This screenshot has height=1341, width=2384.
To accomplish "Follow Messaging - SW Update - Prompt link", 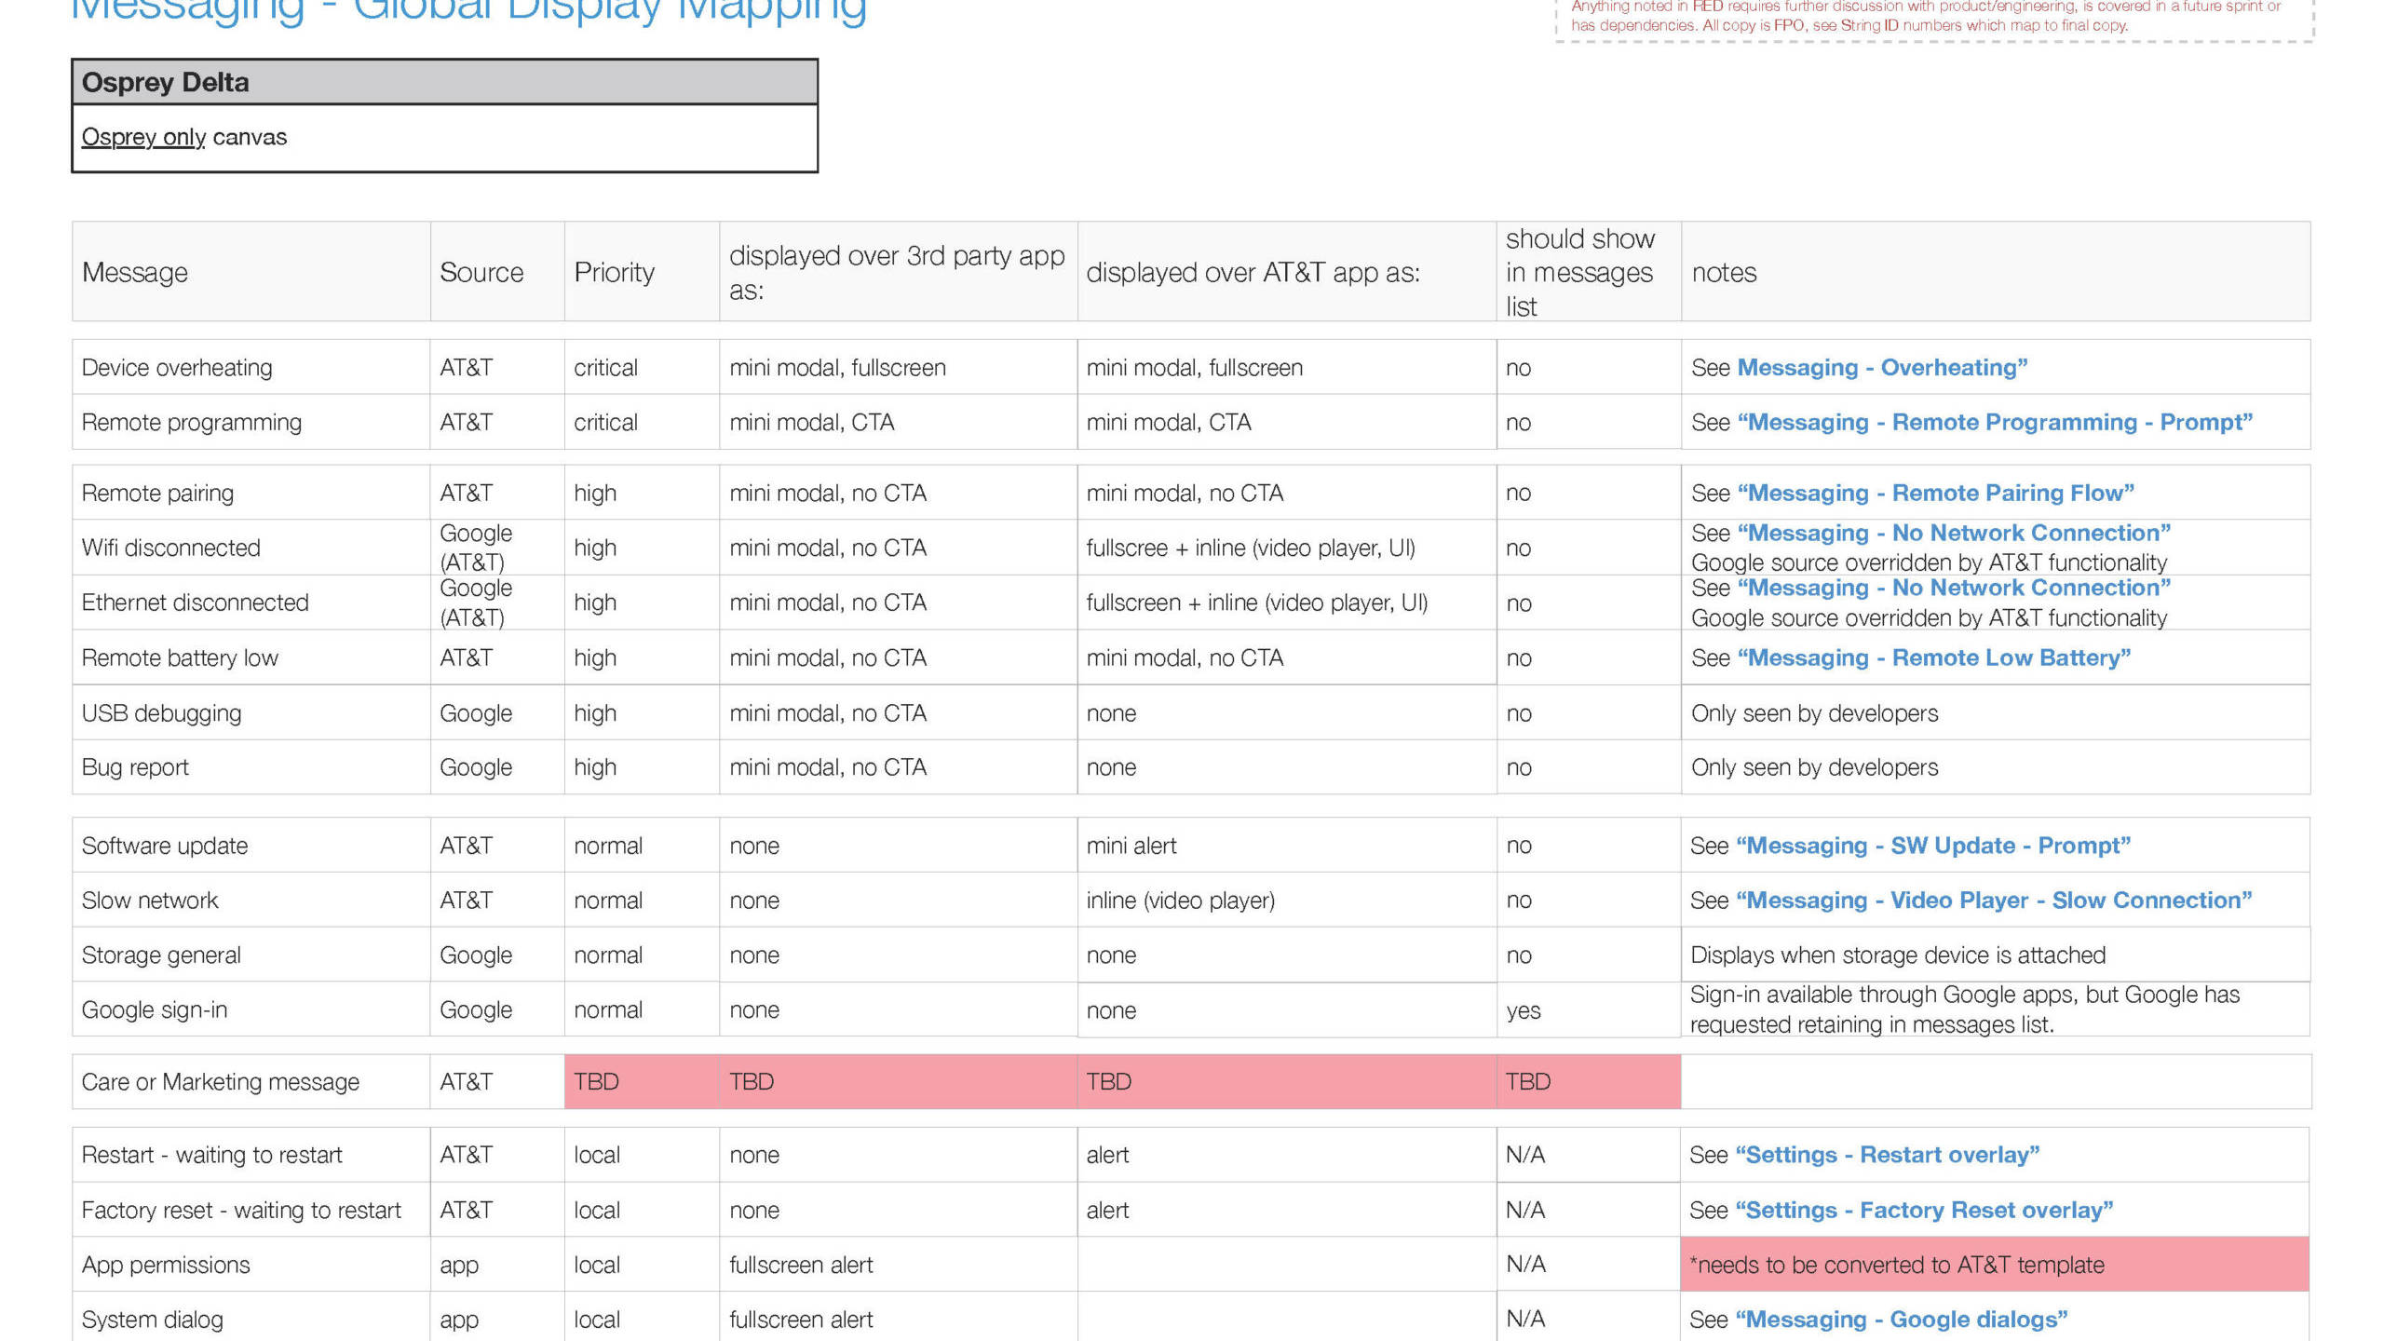I will pos(1933,847).
